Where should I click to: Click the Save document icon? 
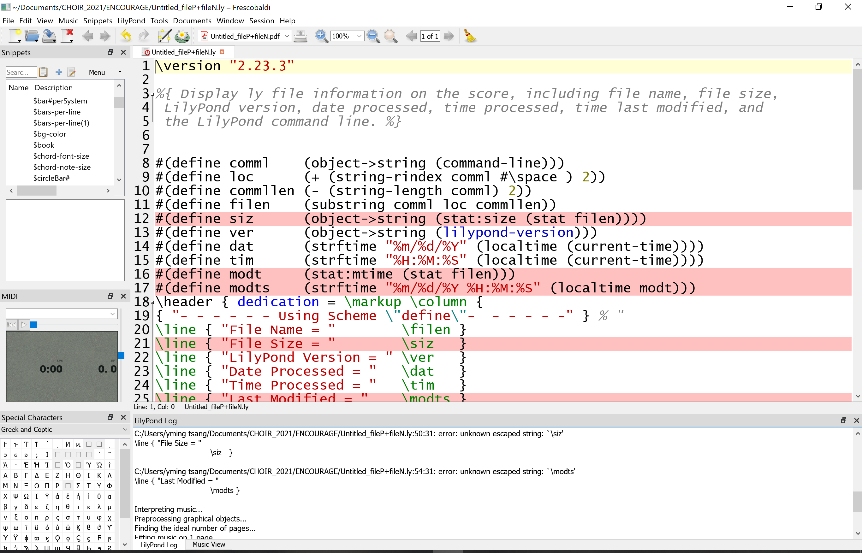pos(49,36)
